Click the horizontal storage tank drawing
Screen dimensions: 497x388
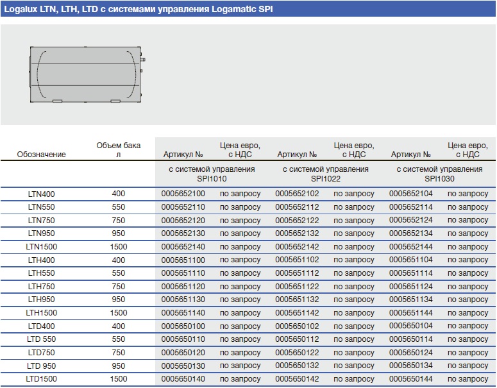click(87, 74)
